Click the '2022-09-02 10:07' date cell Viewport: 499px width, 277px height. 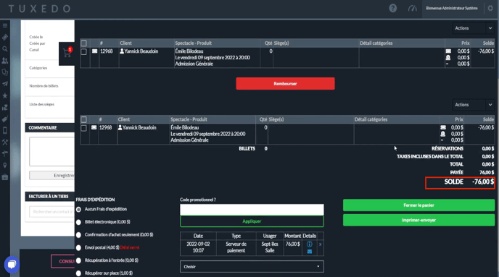(x=198, y=247)
